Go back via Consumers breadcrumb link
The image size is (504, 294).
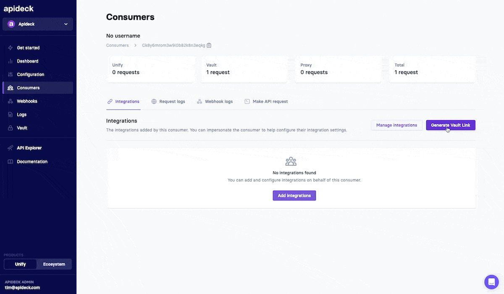(118, 45)
